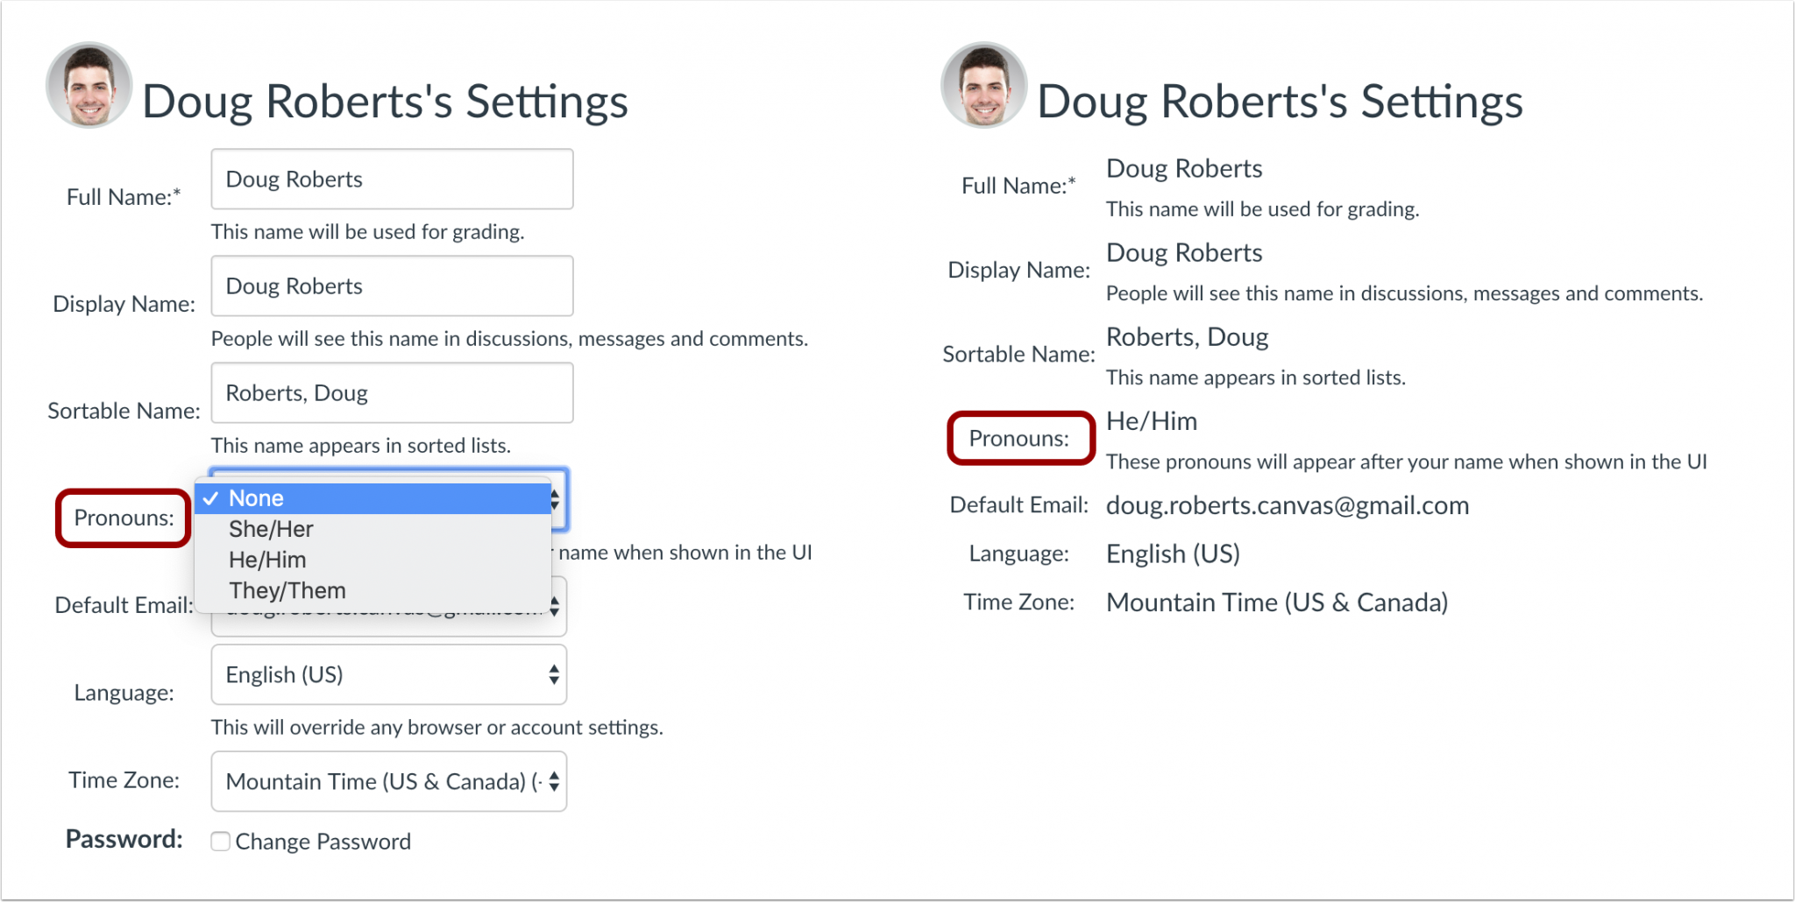The height and width of the screenshot is (902, 1795).
Task: Tick the Change Password checkbox
Action: (x=221, y=842)
